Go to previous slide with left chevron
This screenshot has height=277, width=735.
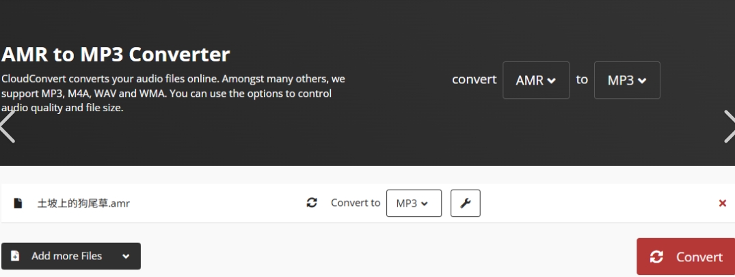point(8,126)
